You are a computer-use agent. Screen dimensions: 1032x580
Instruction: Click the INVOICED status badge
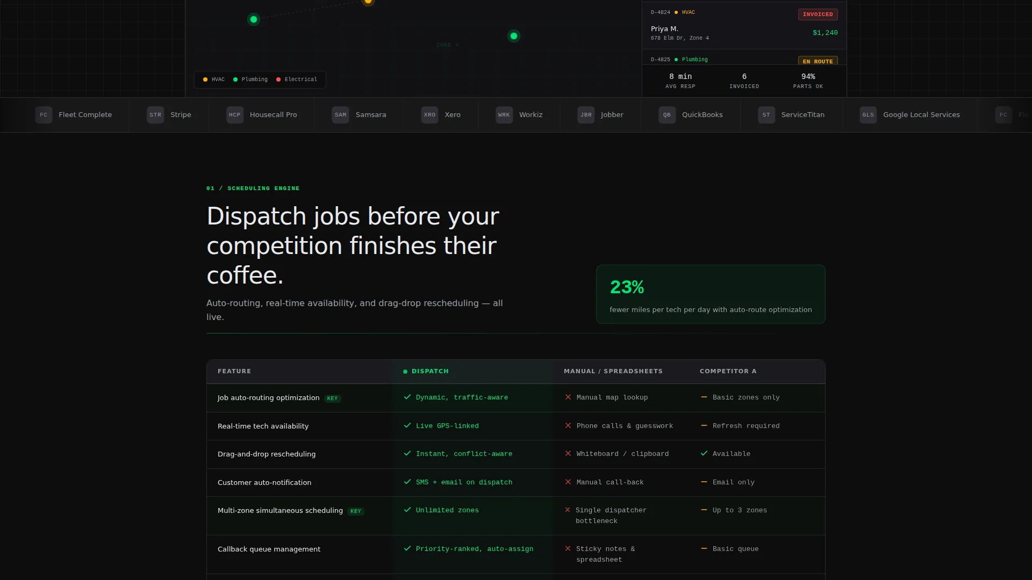coord(818,15)
